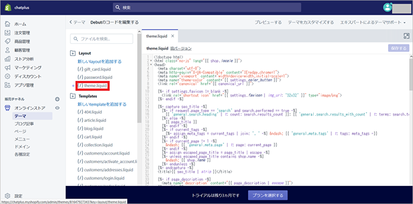The height and width of the screenshot is (204, 413).
Task: Close the theme.liquid tab
Action: coord(173,36)
